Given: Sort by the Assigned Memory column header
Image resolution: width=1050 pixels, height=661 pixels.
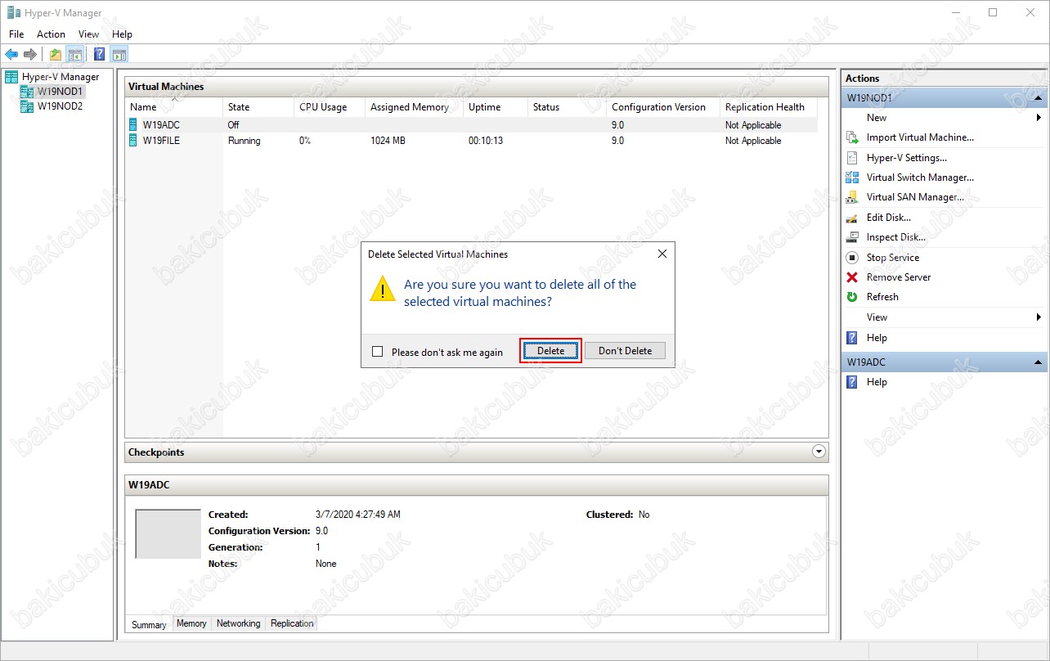Looking at the screenshot, I should [414, 107].
